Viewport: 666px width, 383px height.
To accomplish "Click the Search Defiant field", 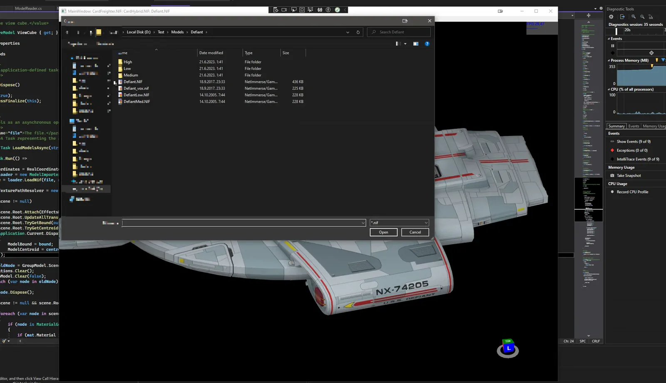I will tap(399, 32).
